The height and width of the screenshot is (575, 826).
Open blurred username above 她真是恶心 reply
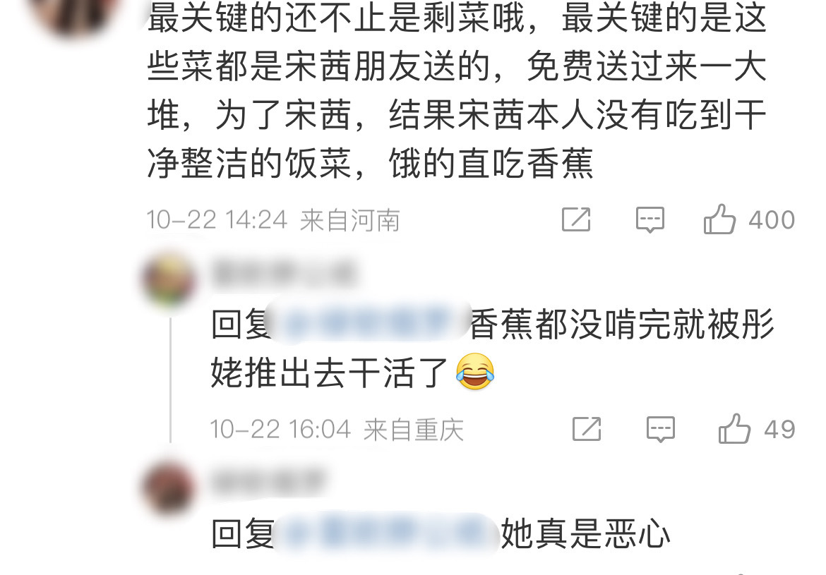(268, 482)
